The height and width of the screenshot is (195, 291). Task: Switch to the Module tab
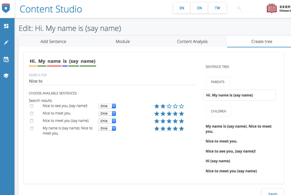tap(123, 42)
